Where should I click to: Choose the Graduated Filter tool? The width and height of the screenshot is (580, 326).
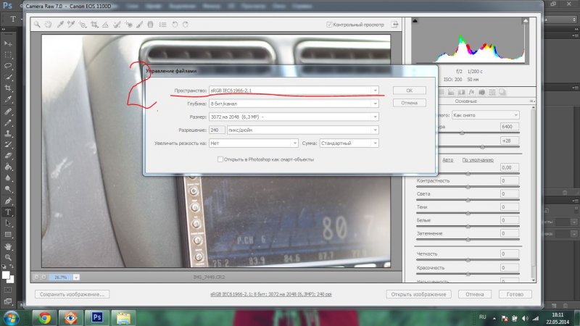[150, 25]
